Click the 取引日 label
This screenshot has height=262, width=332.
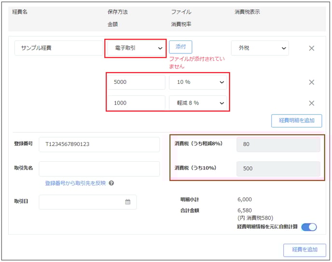pyautogui.click(x=21, y=201)
